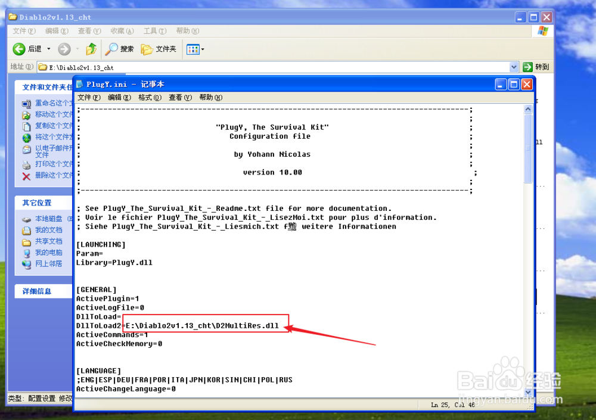The width and height of the screenshot is (596, 420).
Task: Open Explorer View (查看) menu
Action: coord(89,31)
